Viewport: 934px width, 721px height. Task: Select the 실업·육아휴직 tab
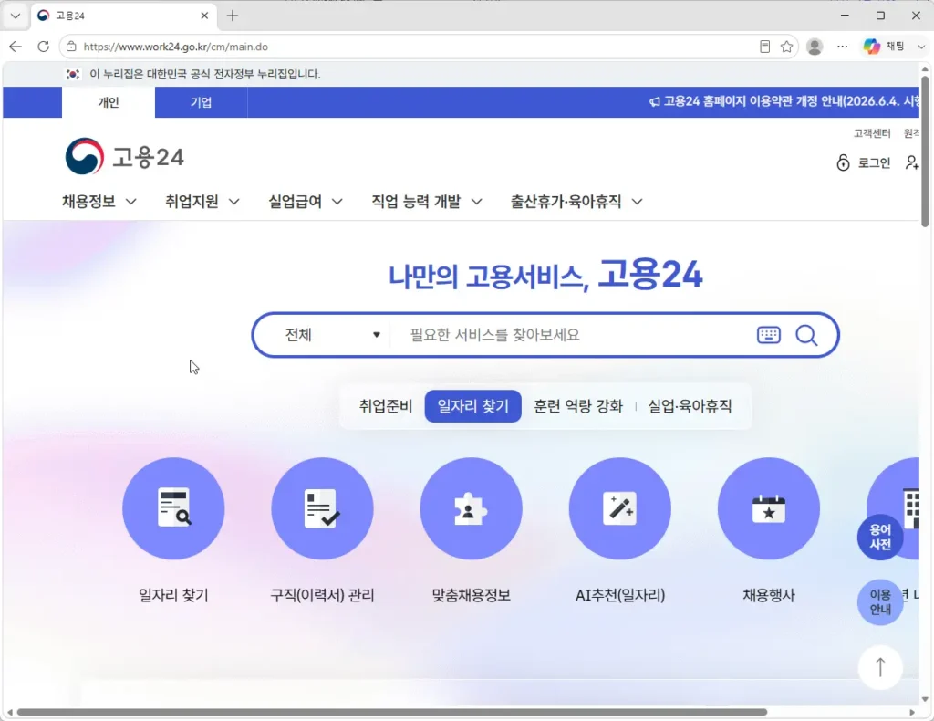tap(690, 406)
